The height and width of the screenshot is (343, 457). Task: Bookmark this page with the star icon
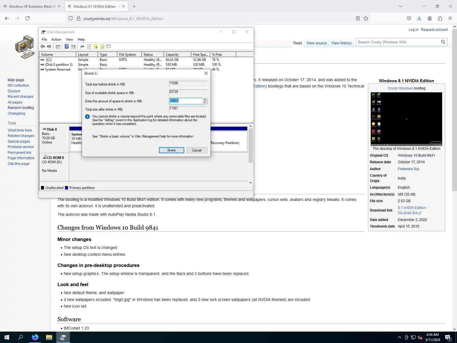coord(366,18)
